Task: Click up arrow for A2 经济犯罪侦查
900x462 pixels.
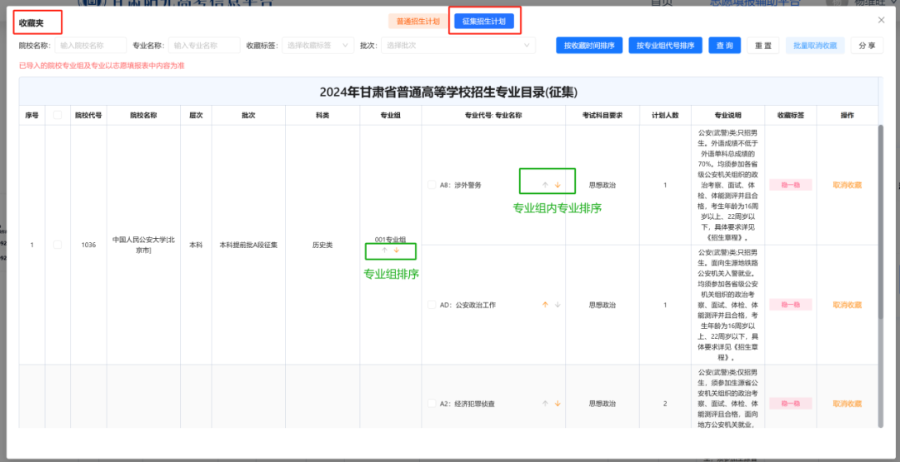Action: (x=545, y=404)
